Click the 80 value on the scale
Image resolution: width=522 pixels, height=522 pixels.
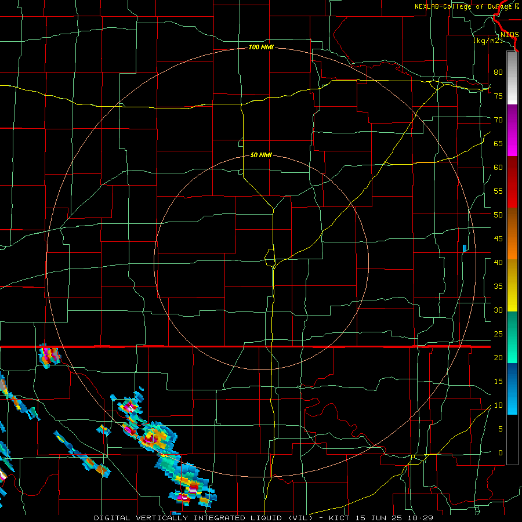(498, 72)
